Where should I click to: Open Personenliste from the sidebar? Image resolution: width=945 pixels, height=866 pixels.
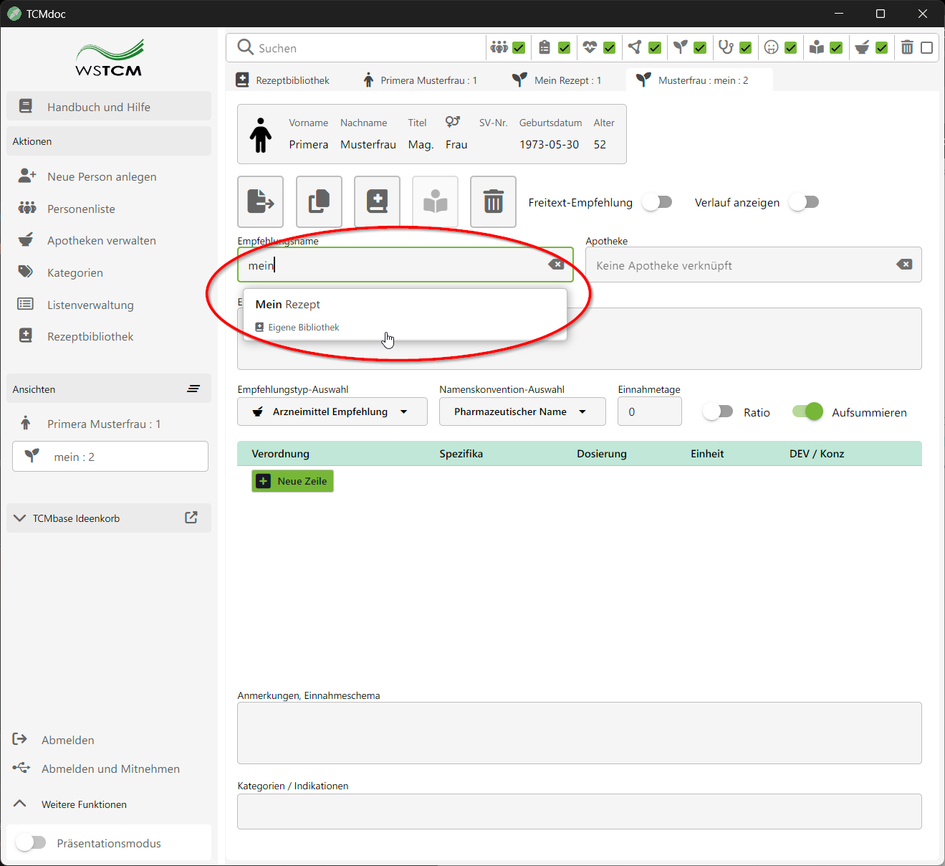coord(80,209)
